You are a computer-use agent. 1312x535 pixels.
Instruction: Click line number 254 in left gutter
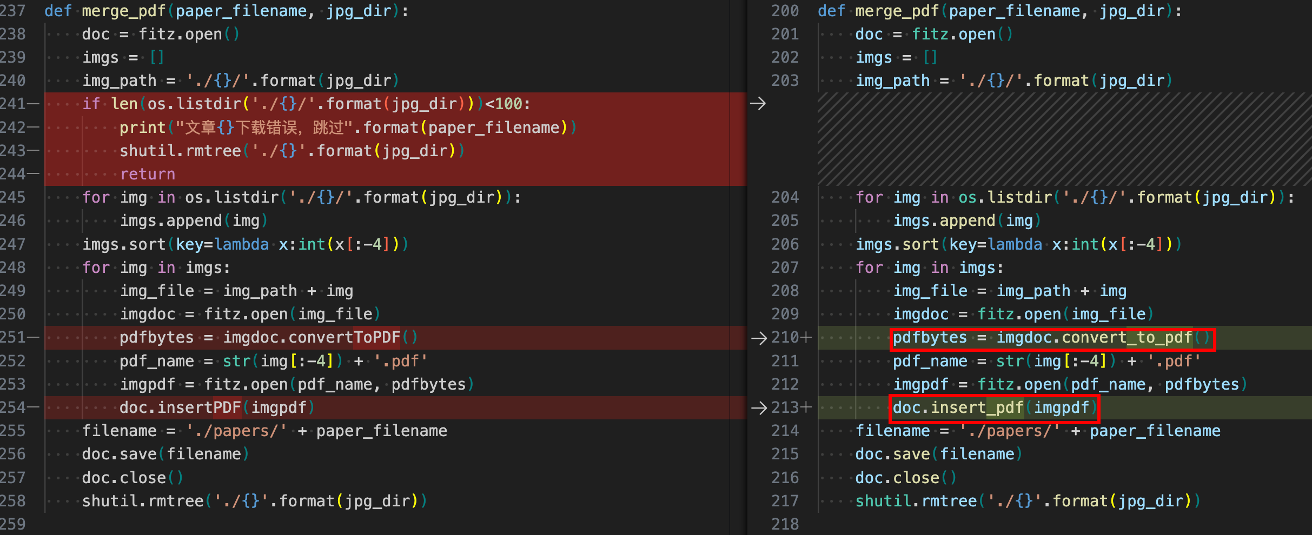click(13, 407)
